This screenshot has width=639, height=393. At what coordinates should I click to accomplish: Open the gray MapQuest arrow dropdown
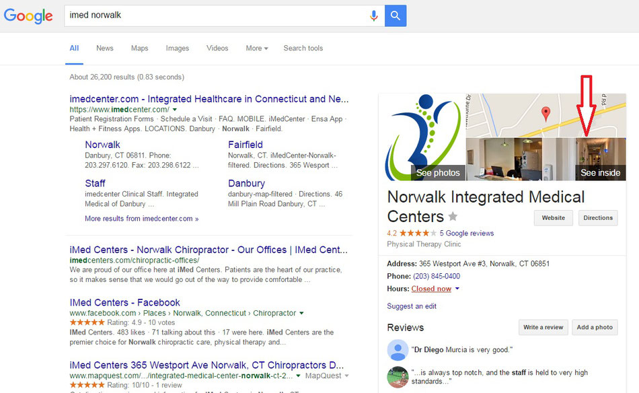coord(347,376)
